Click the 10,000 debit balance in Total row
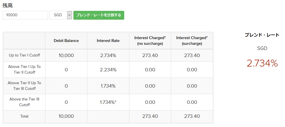This screenshot has height=127, width=285. pos(66,116)
